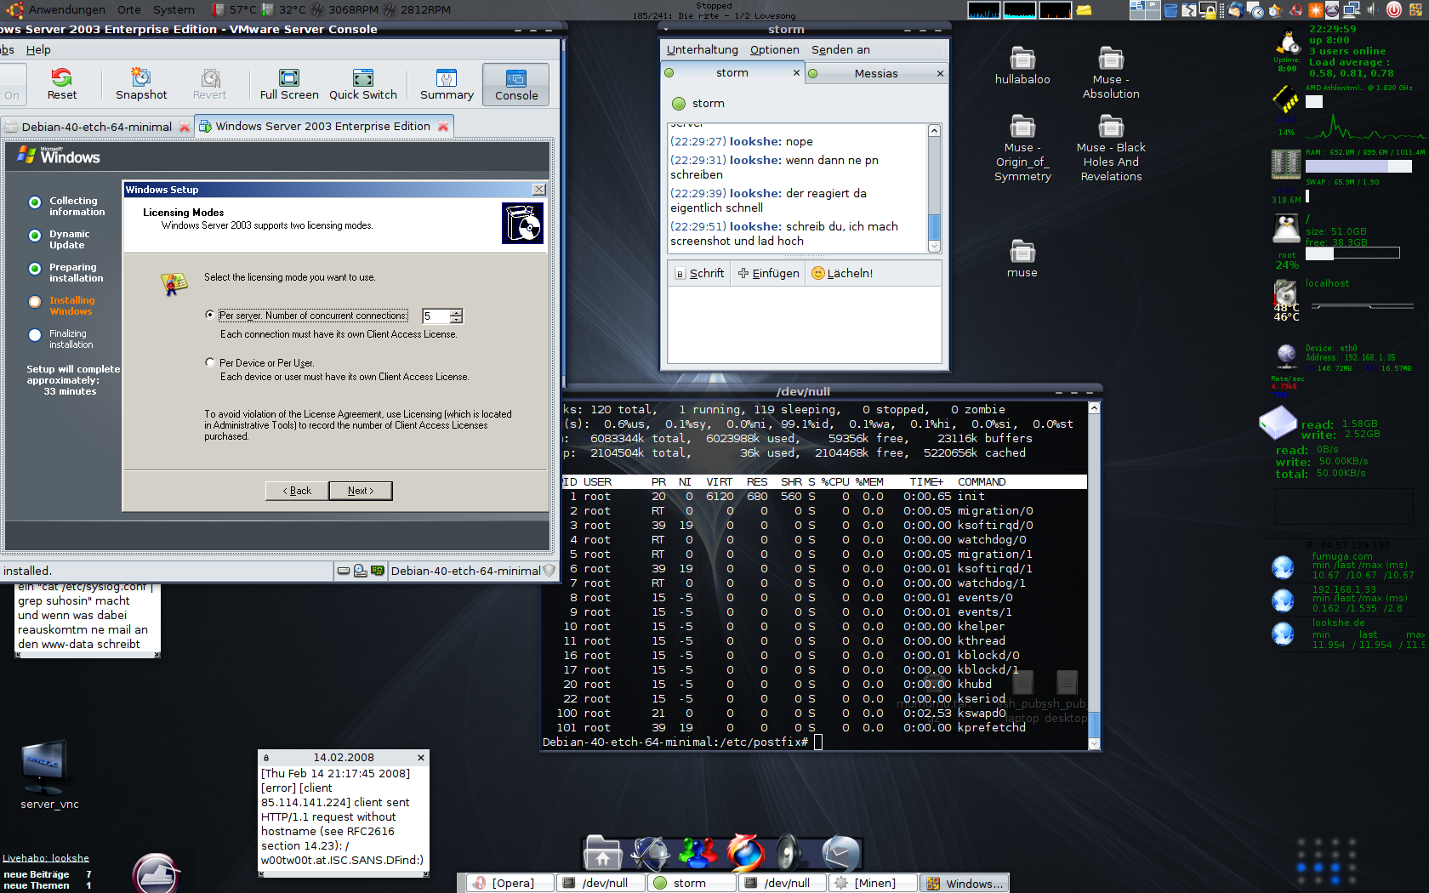This screenshot has width=1429, height=893.
Task: Click the Schrift button in chat
Action: [699, 273]
